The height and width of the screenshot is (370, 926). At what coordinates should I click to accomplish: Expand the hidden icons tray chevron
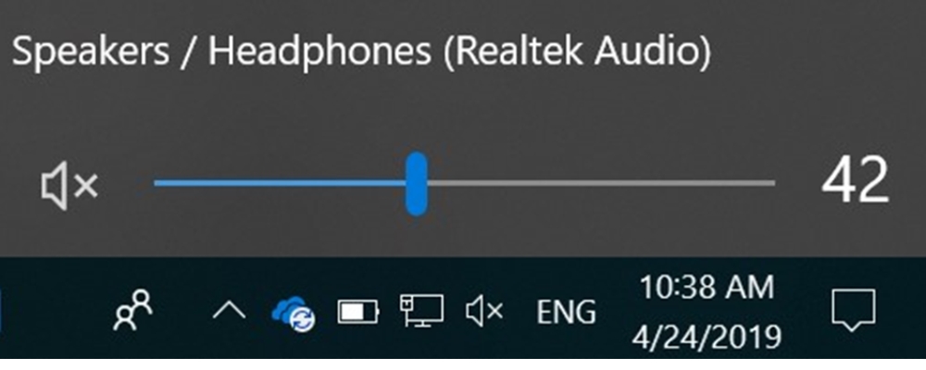(x=229, y=312)
